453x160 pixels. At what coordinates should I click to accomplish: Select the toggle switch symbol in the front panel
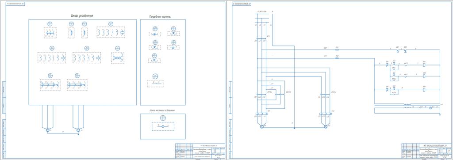155,84
